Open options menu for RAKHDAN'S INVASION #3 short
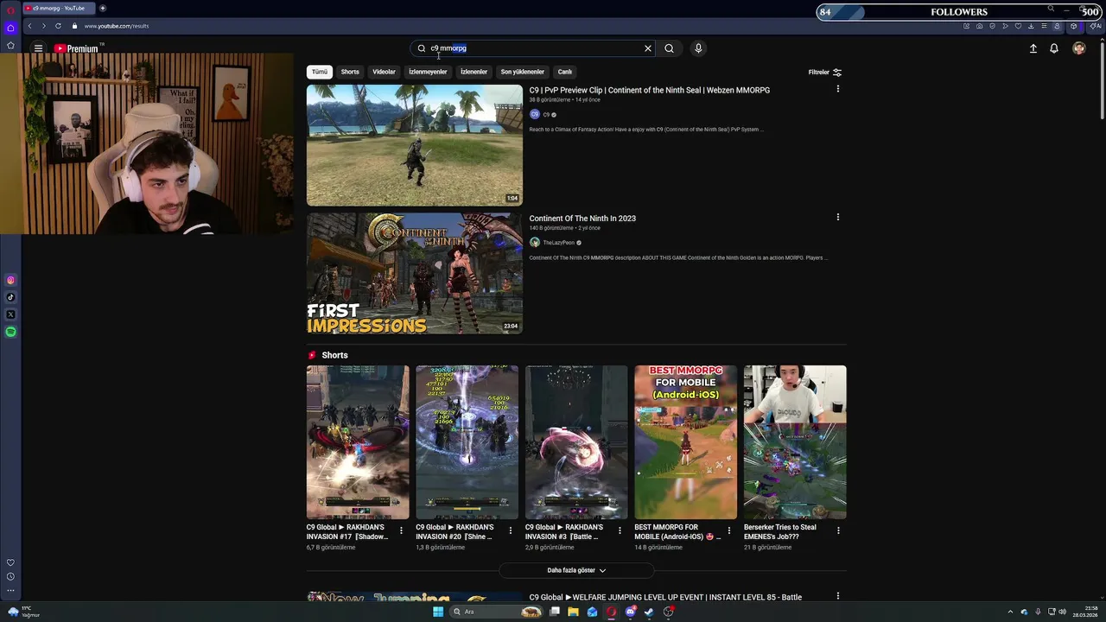 tap(620, 530)
